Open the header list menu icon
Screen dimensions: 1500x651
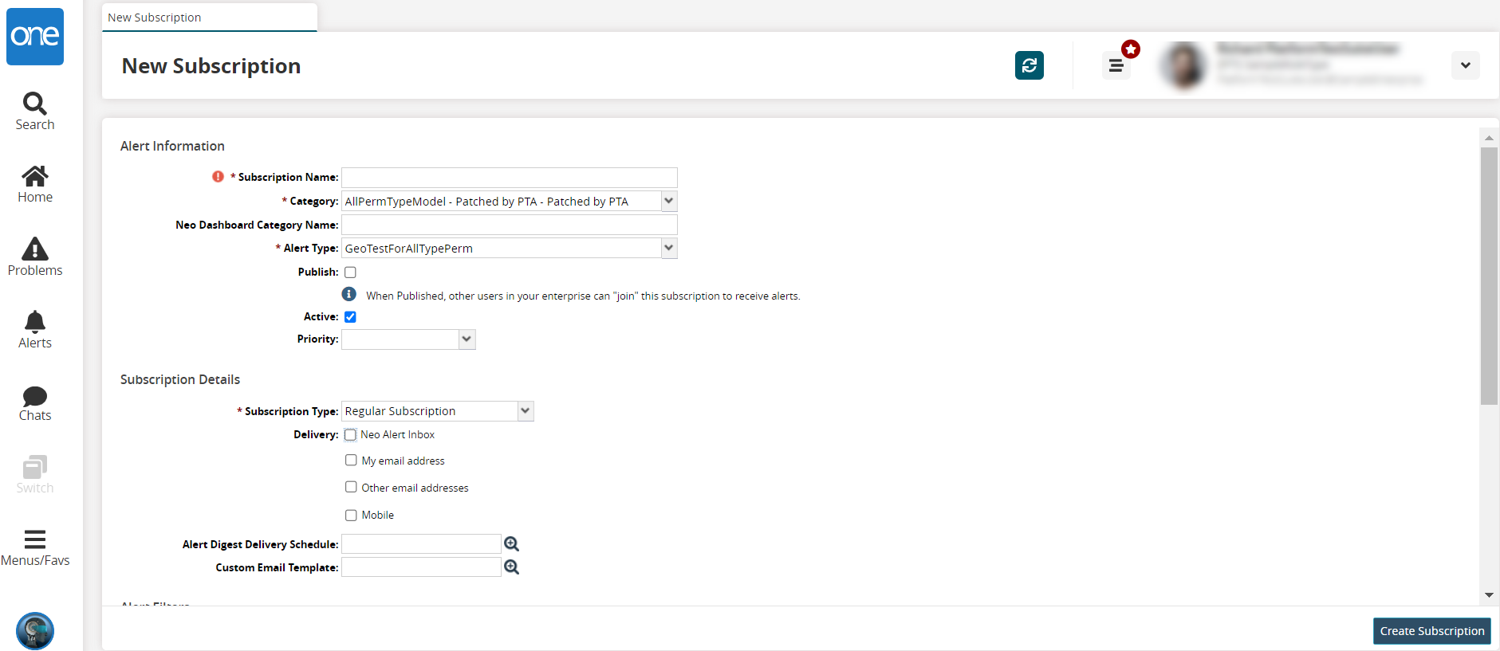(x=1116, y=65)
